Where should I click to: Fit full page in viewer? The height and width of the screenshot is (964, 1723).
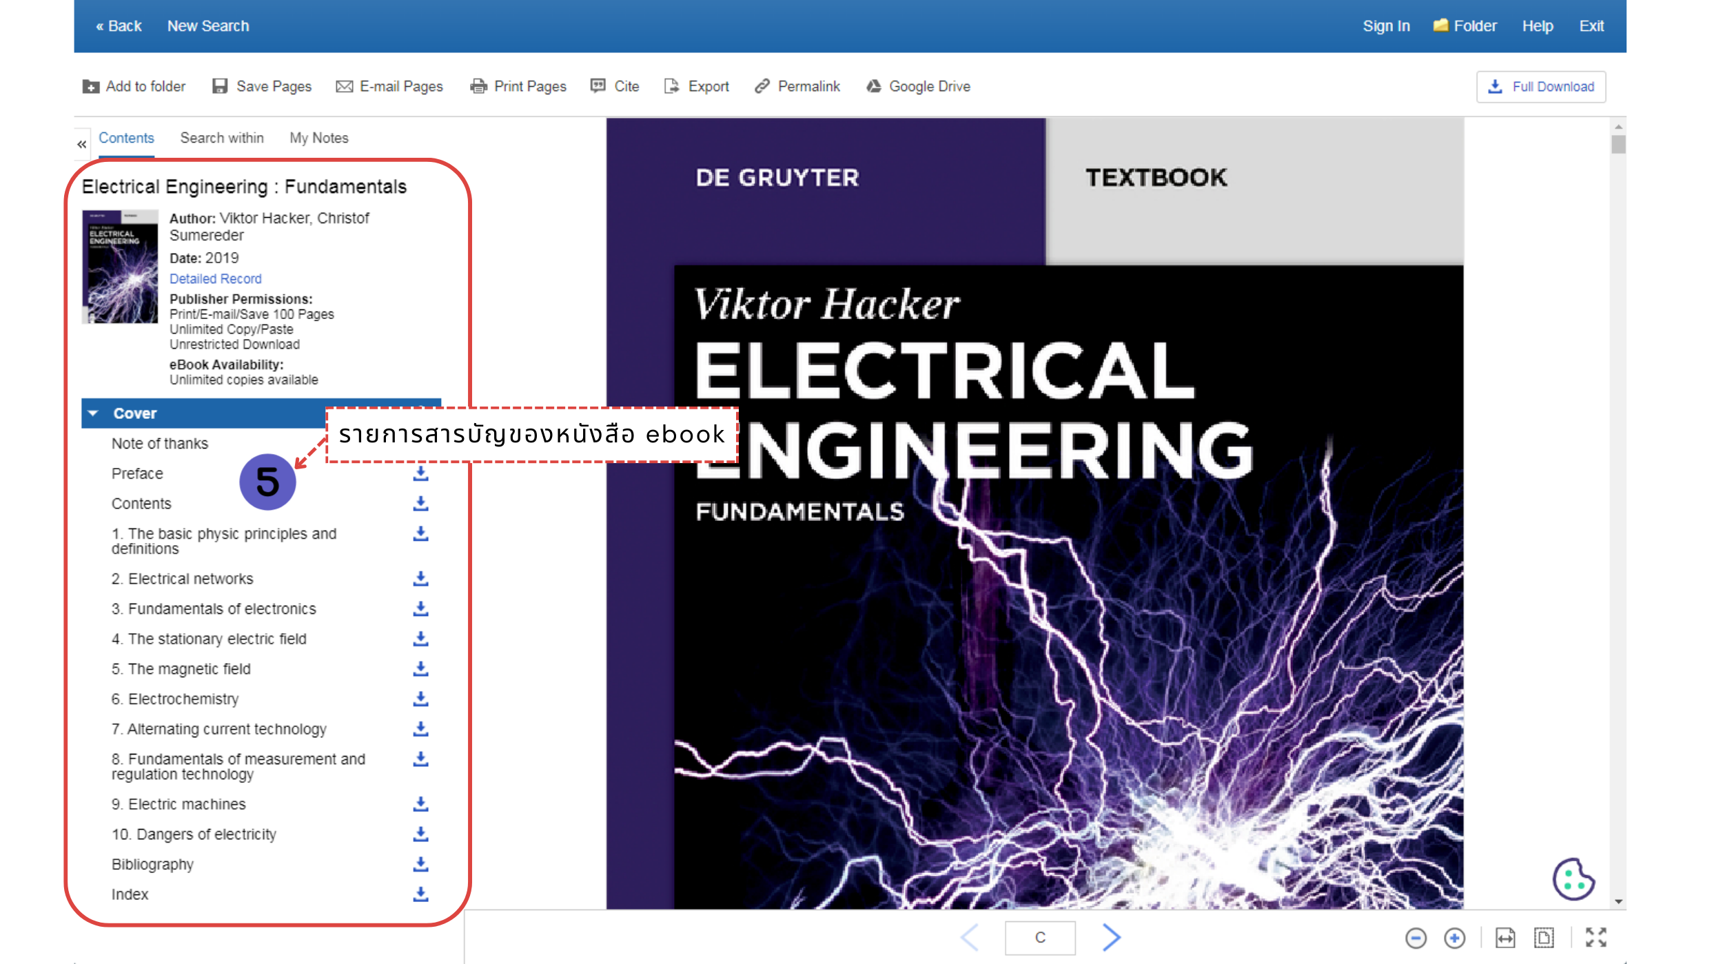(x=1544, y=938)
